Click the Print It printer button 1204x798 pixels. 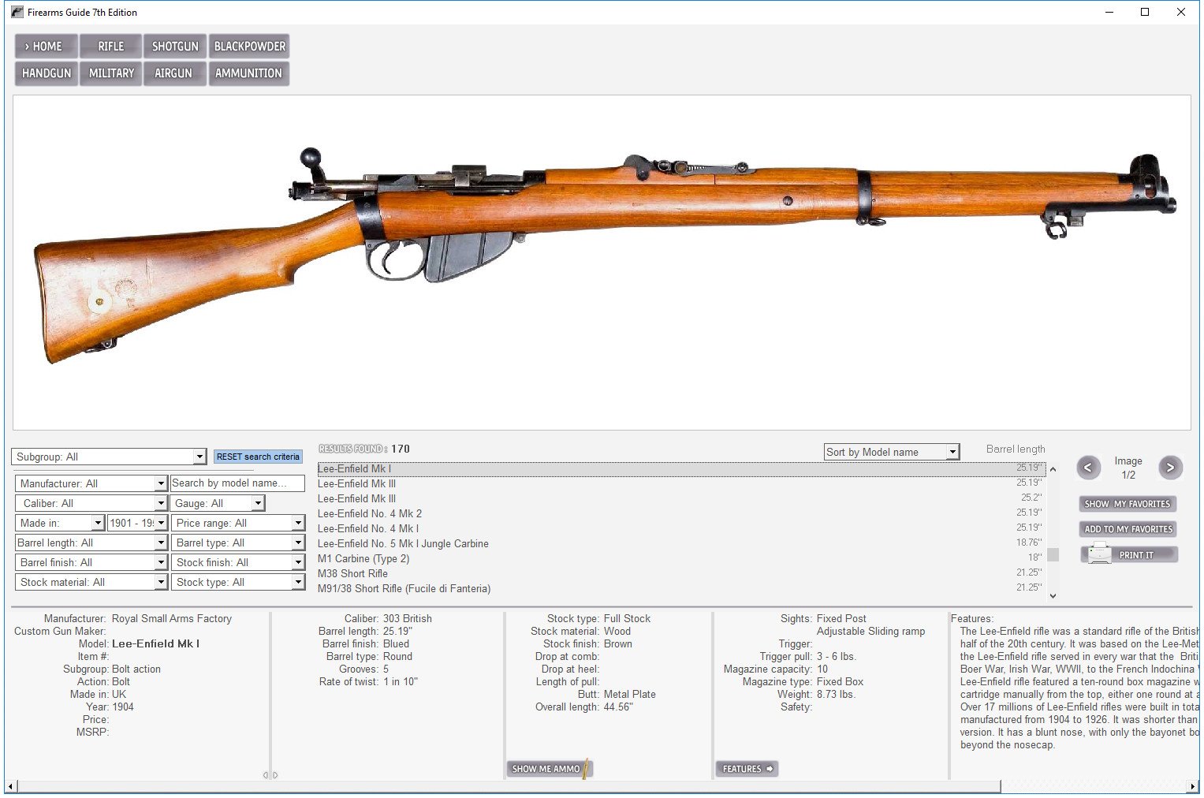click(1128, 554)
